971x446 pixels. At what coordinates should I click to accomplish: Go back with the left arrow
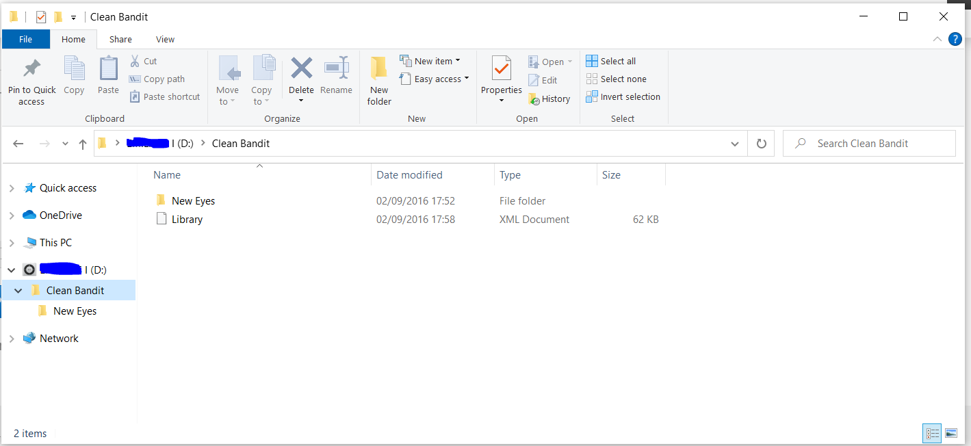(18, 144)
